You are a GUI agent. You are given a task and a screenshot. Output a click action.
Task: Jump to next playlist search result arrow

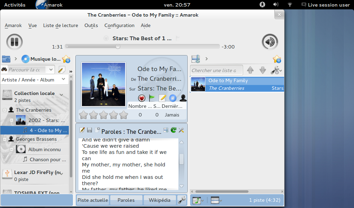263,70
